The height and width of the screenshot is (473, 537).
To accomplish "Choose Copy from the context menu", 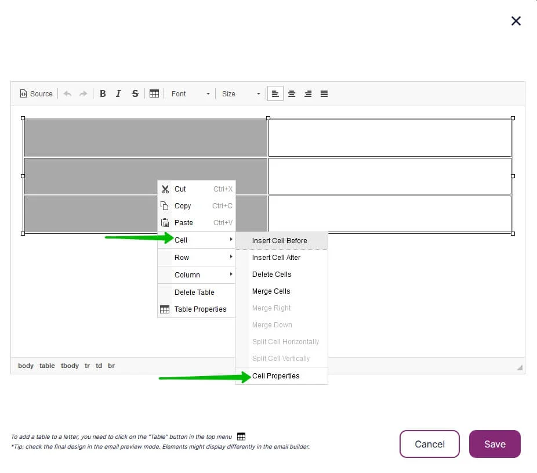I will coord(196,205).
